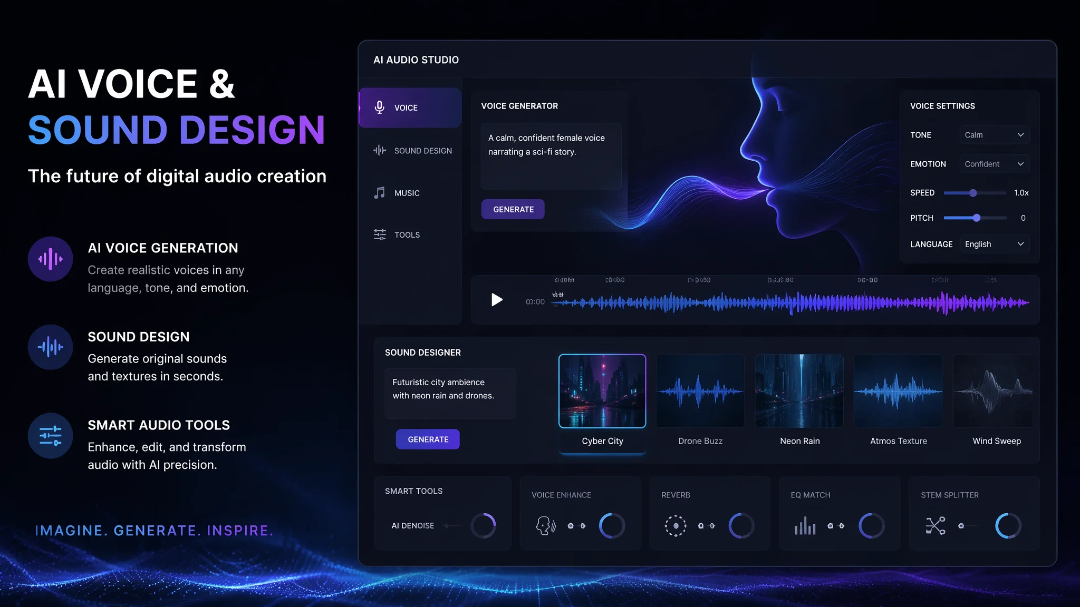The image size is (1080, 607).
Task: Pick the Atmos Texture sound thumbnail
Action: (x=898, y=391)
